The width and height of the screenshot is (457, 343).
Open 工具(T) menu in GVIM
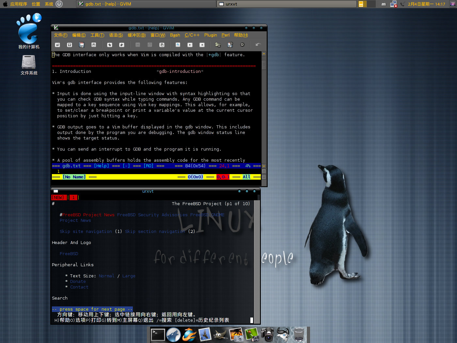point(97,35)
